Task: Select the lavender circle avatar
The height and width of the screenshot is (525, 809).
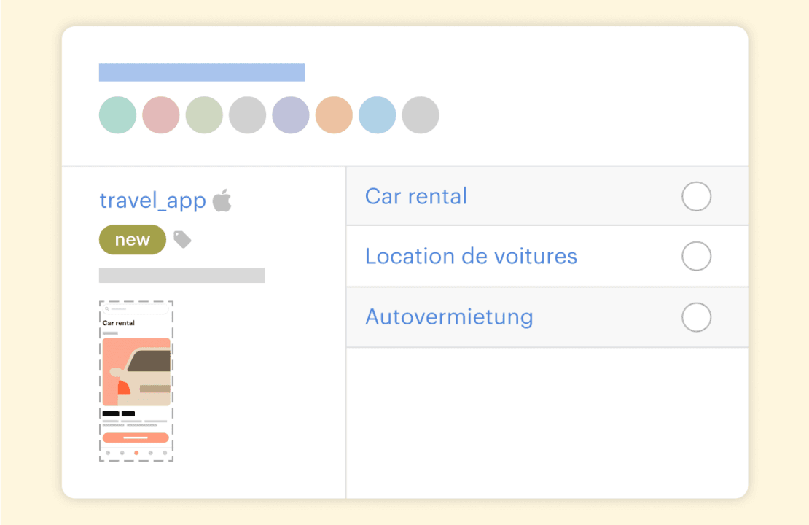Action: (291, 115)
